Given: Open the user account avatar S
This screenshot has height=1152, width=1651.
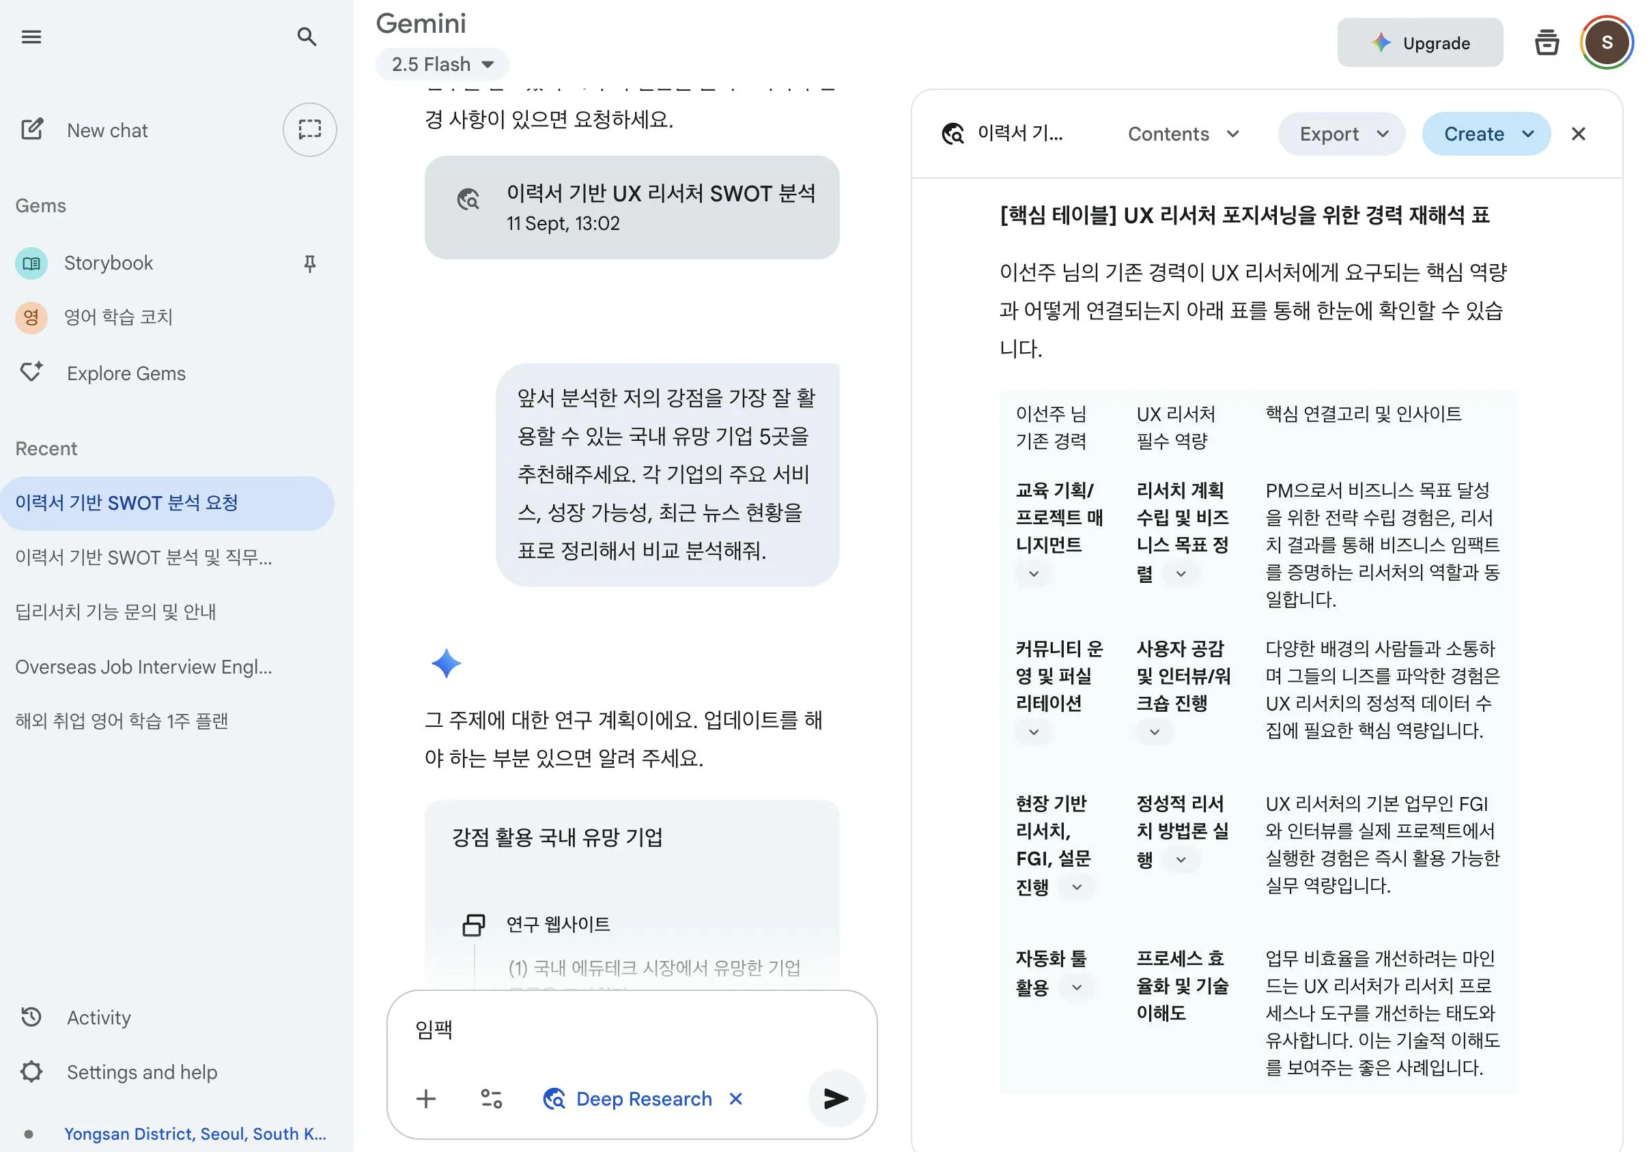Looking at the screenshot, I should 1606,42.
